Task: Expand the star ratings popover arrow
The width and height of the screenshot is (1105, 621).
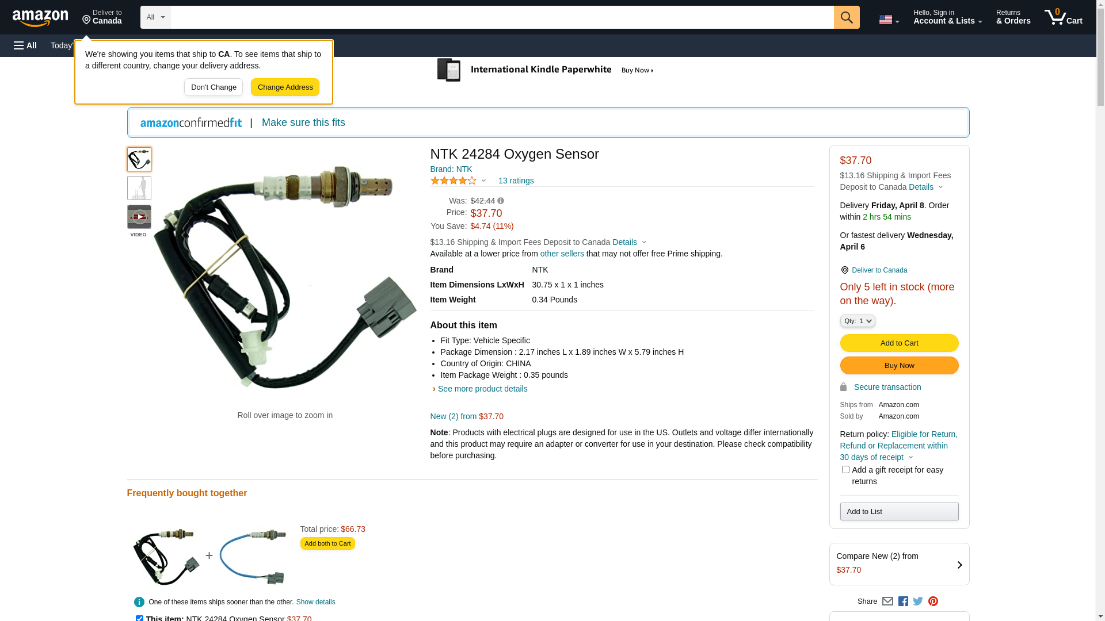Action: click(483, 181)
